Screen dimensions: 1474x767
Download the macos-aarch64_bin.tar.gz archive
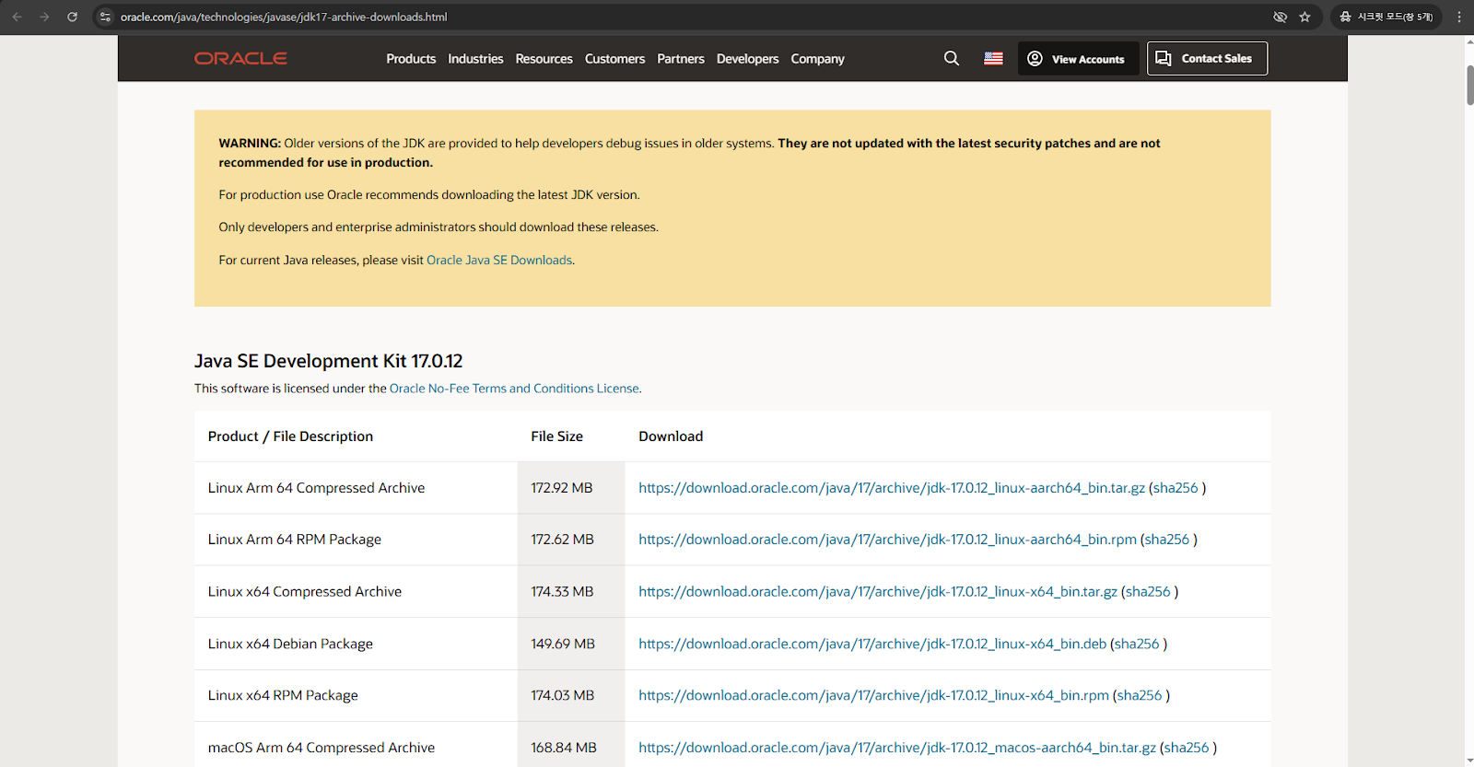coord(897,748)
